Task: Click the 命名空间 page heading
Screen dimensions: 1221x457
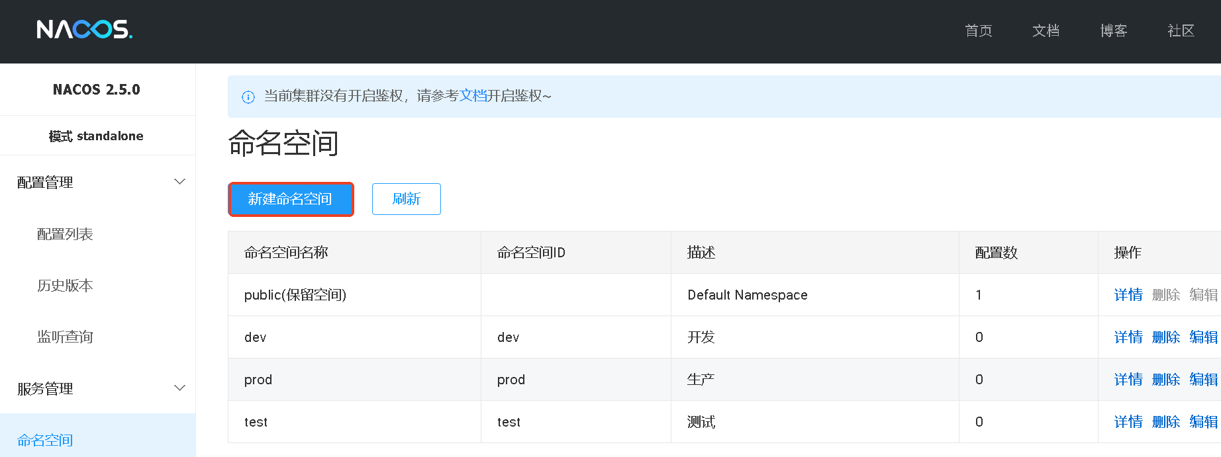Action: tap(283, 143)
